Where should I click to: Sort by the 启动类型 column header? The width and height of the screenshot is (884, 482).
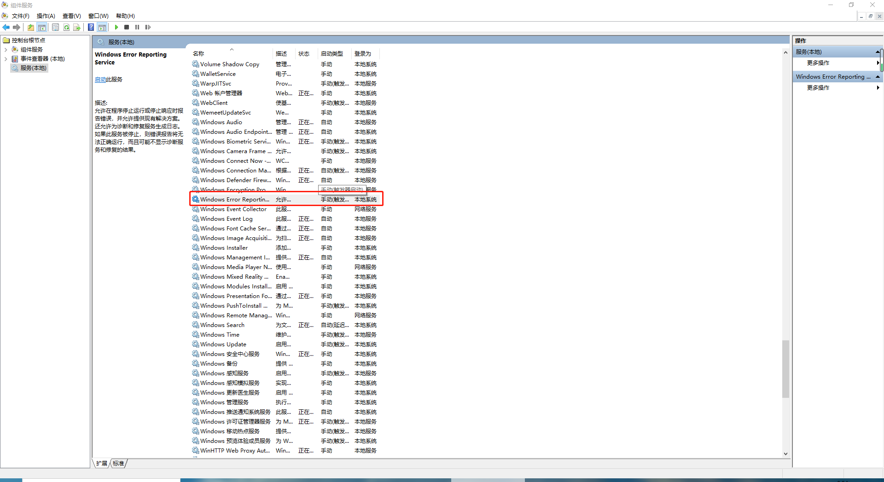pos(335,53)
